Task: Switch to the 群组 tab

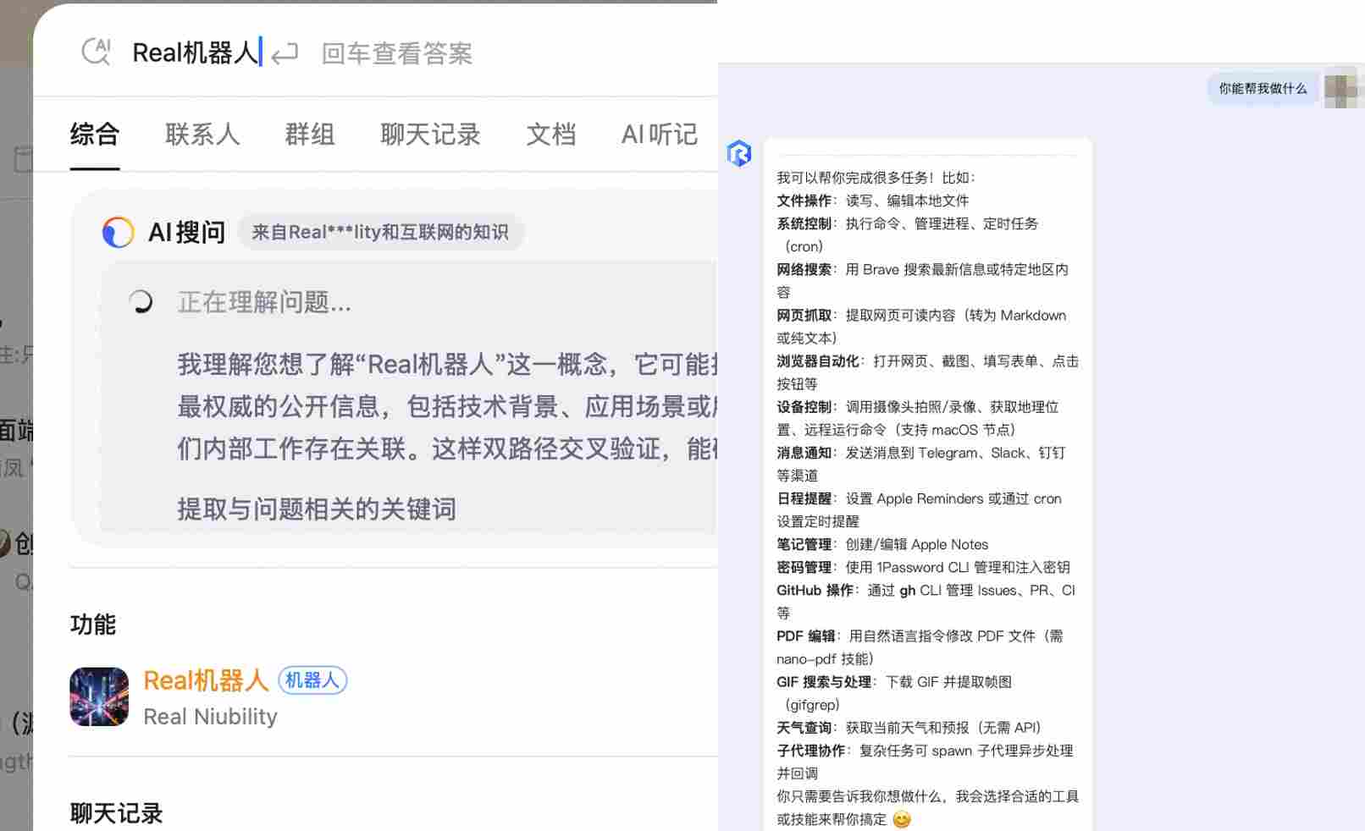Action: click(x=309, y=135)
